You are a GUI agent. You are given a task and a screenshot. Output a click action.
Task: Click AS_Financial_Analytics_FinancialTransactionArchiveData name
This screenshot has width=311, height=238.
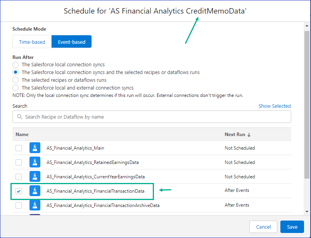103,205
